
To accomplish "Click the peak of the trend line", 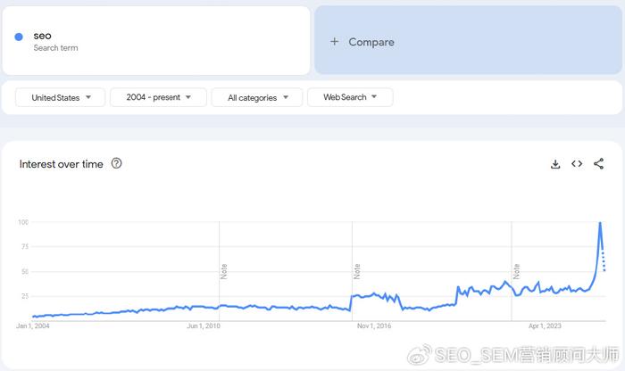I will click(x=600, y=222).
